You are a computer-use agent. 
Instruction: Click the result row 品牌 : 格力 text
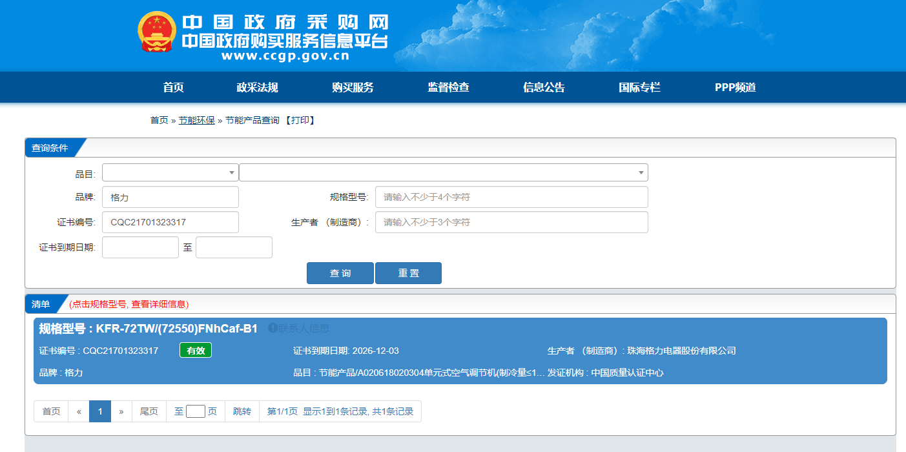(61, 373)
